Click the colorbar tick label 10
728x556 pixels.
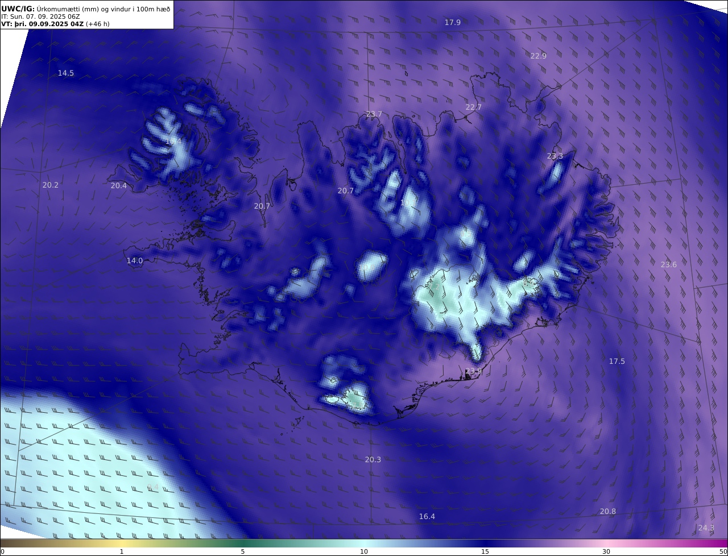tap(364, 551)
